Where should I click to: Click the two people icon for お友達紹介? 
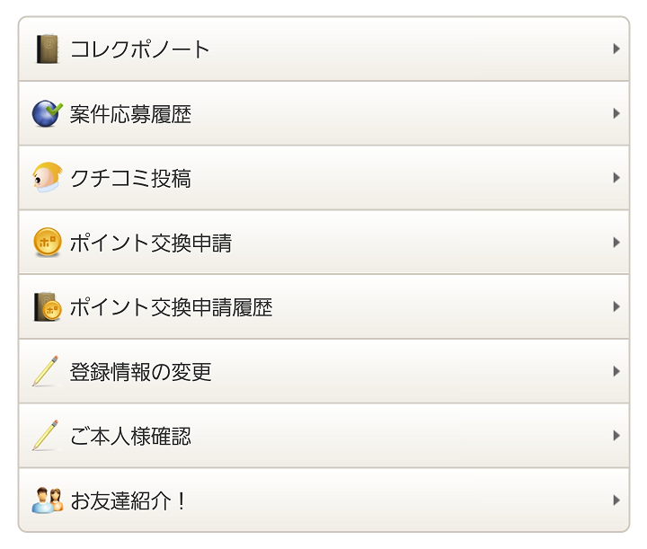click(x=48, y=500)
